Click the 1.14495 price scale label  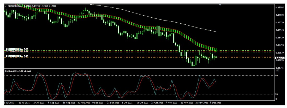point(280,45)
